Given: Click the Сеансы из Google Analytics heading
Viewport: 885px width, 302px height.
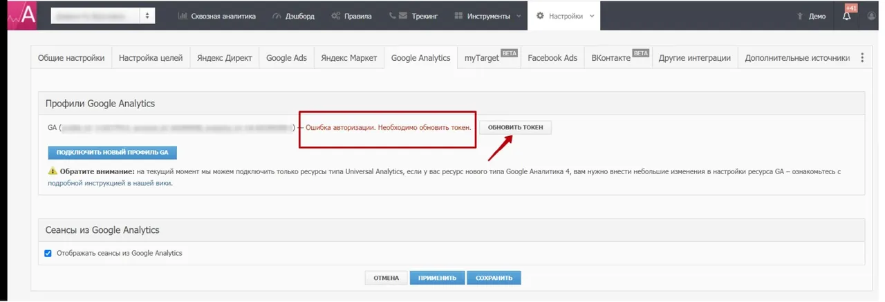Looking at the screenshot, I should [x=102, y=229].
